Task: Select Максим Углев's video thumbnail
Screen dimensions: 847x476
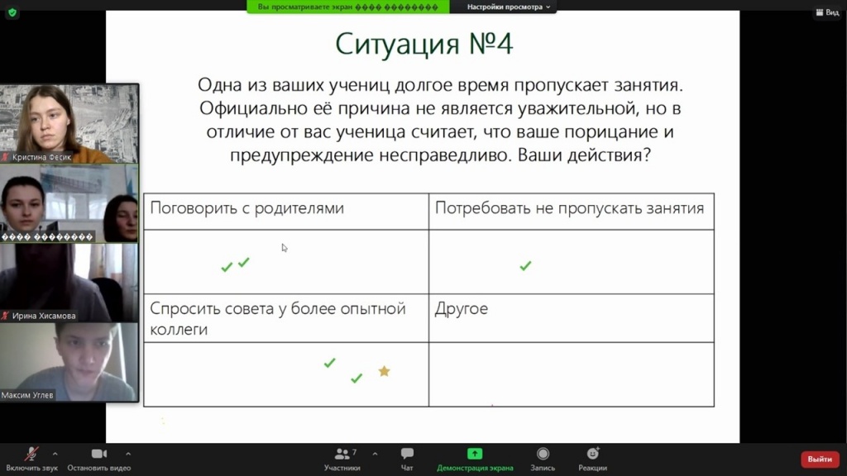Action: 69,362
